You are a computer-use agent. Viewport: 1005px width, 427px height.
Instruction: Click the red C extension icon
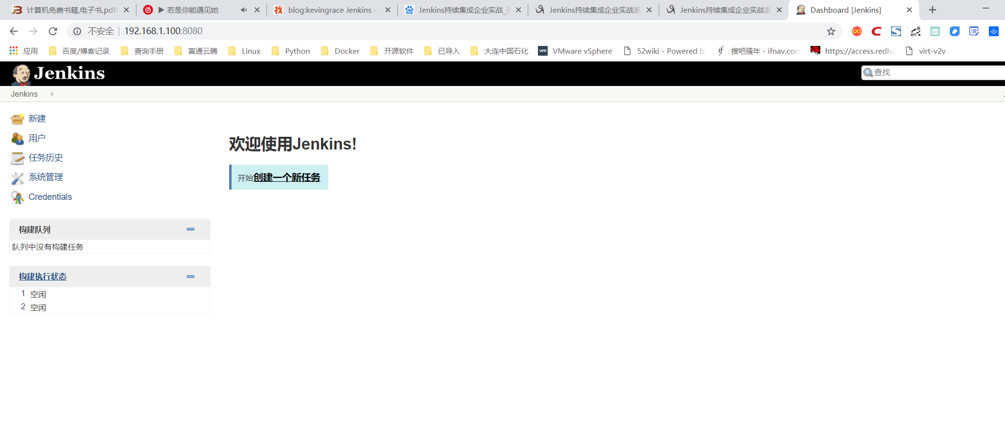click(877, 31)
